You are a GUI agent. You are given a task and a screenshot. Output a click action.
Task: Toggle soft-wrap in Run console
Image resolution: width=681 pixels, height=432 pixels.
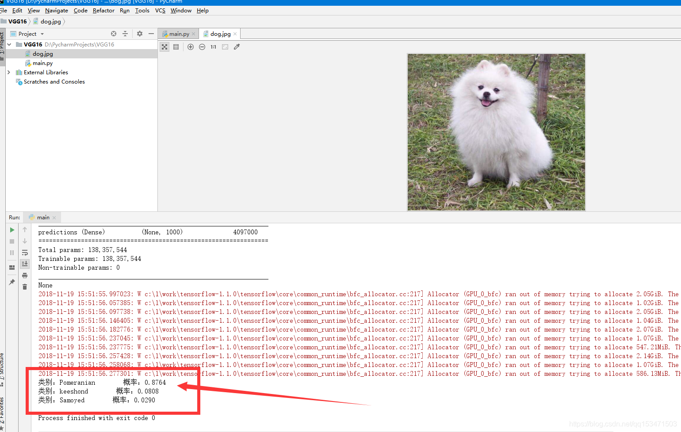25,253
